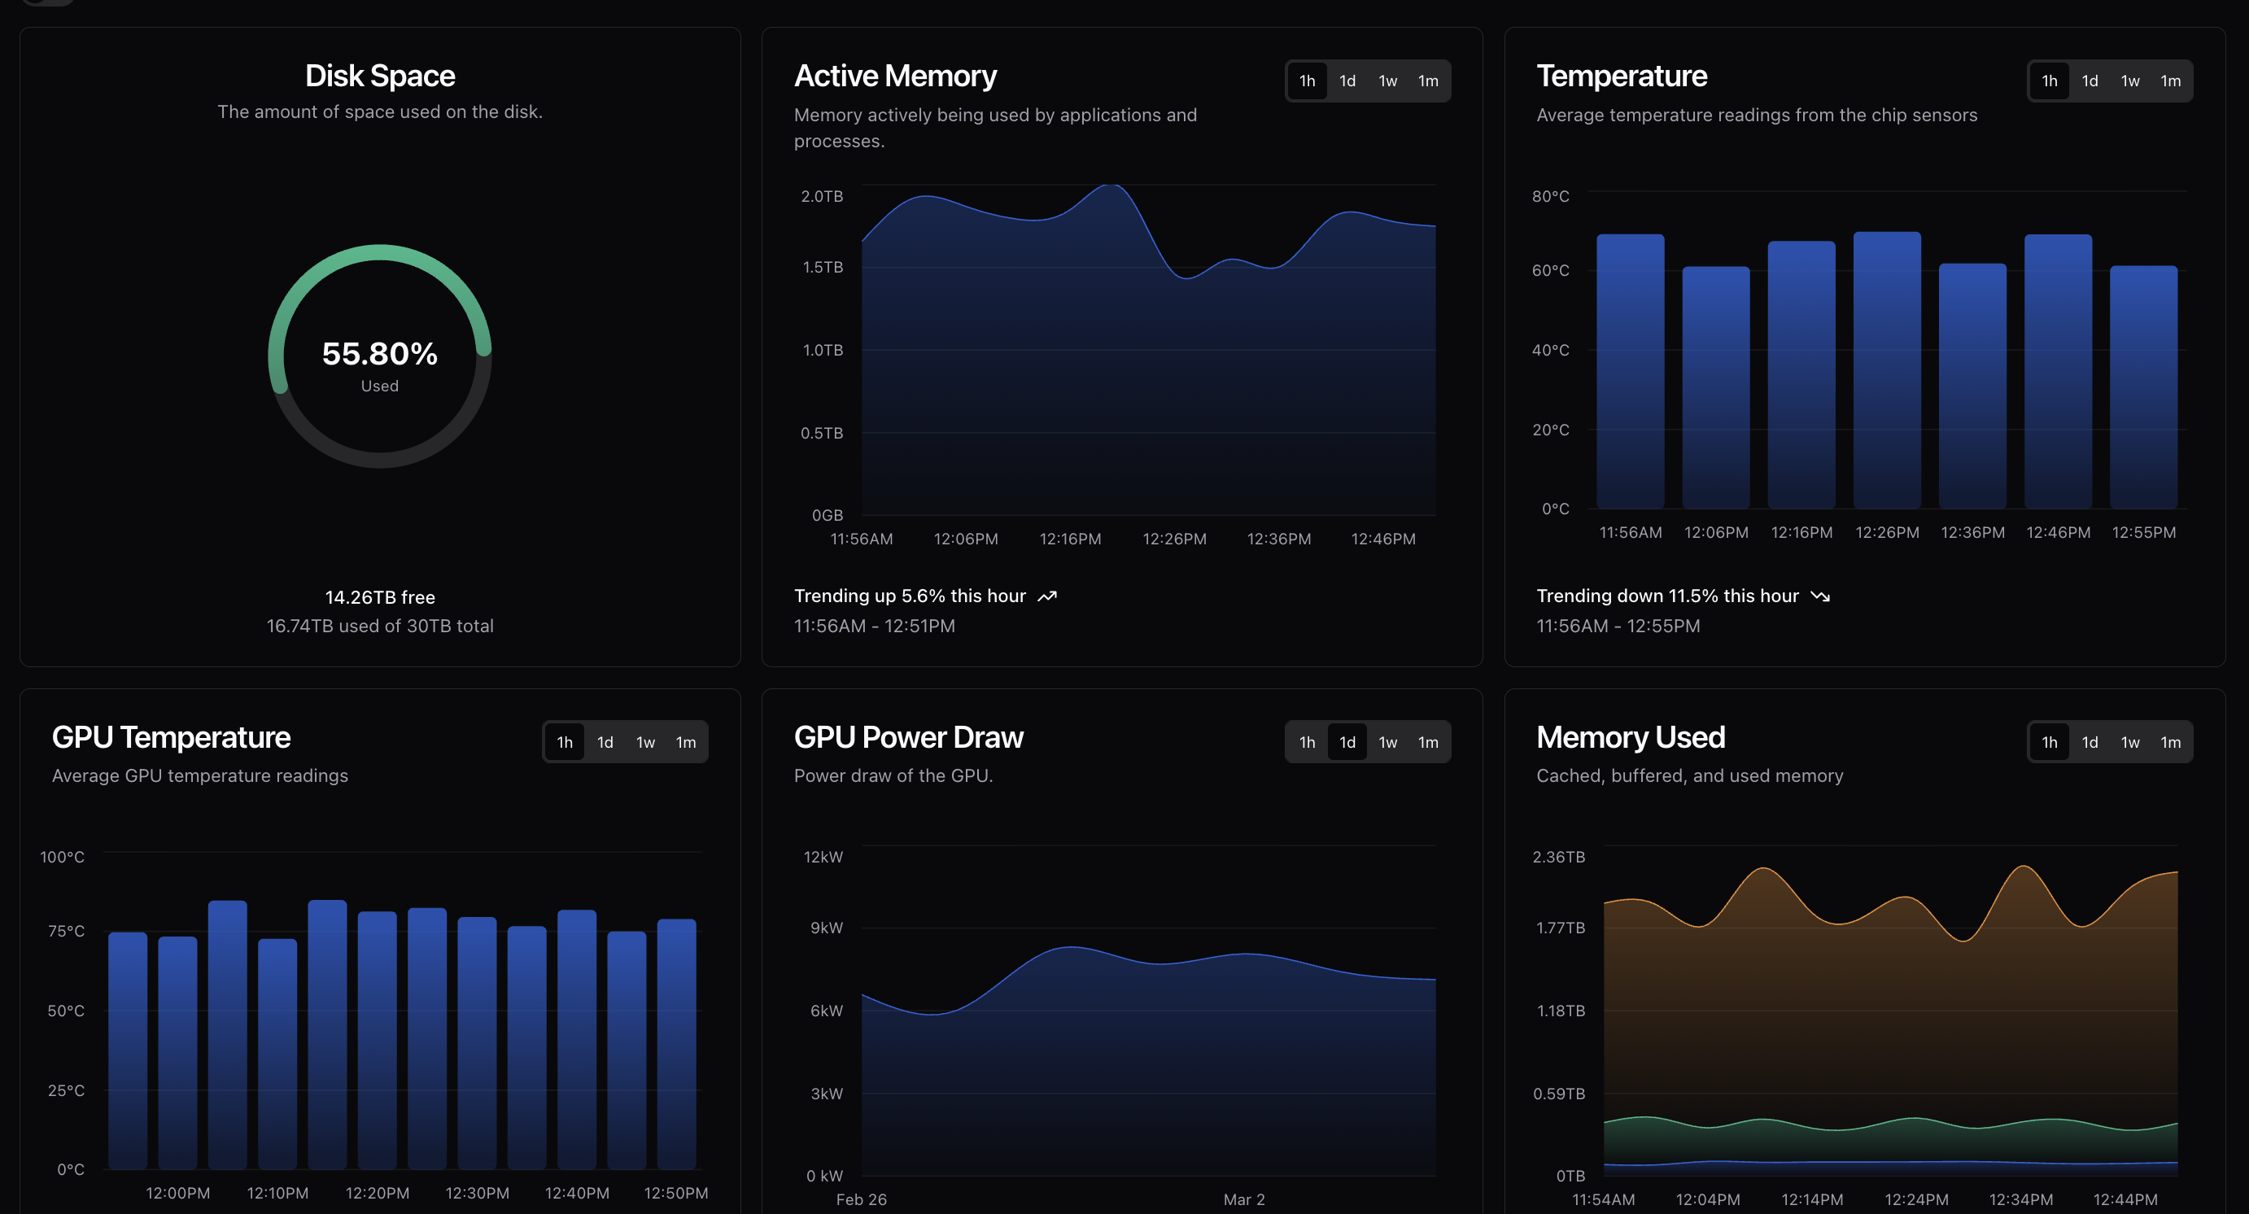The width and height of the screenshot is (2249, 1214).
Task: Pick 1w range for Memory Used
Action: [2129, 743]
